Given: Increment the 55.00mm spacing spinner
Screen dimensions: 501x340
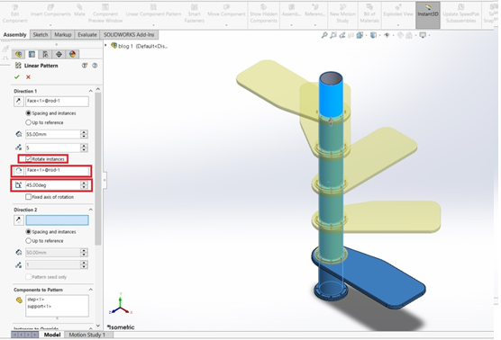Looking at the screenshot, I should point(84,132).
